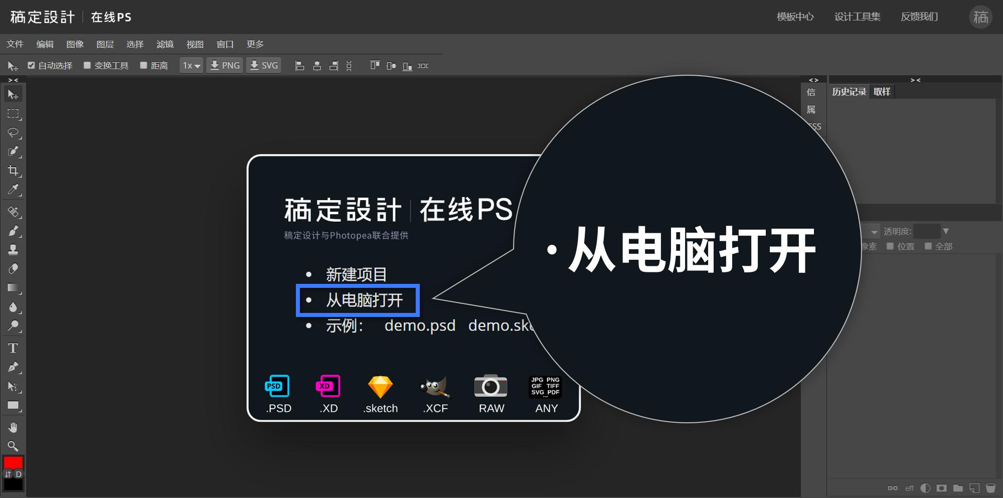Create a new layer in the Layers panel

pos(974,487)
